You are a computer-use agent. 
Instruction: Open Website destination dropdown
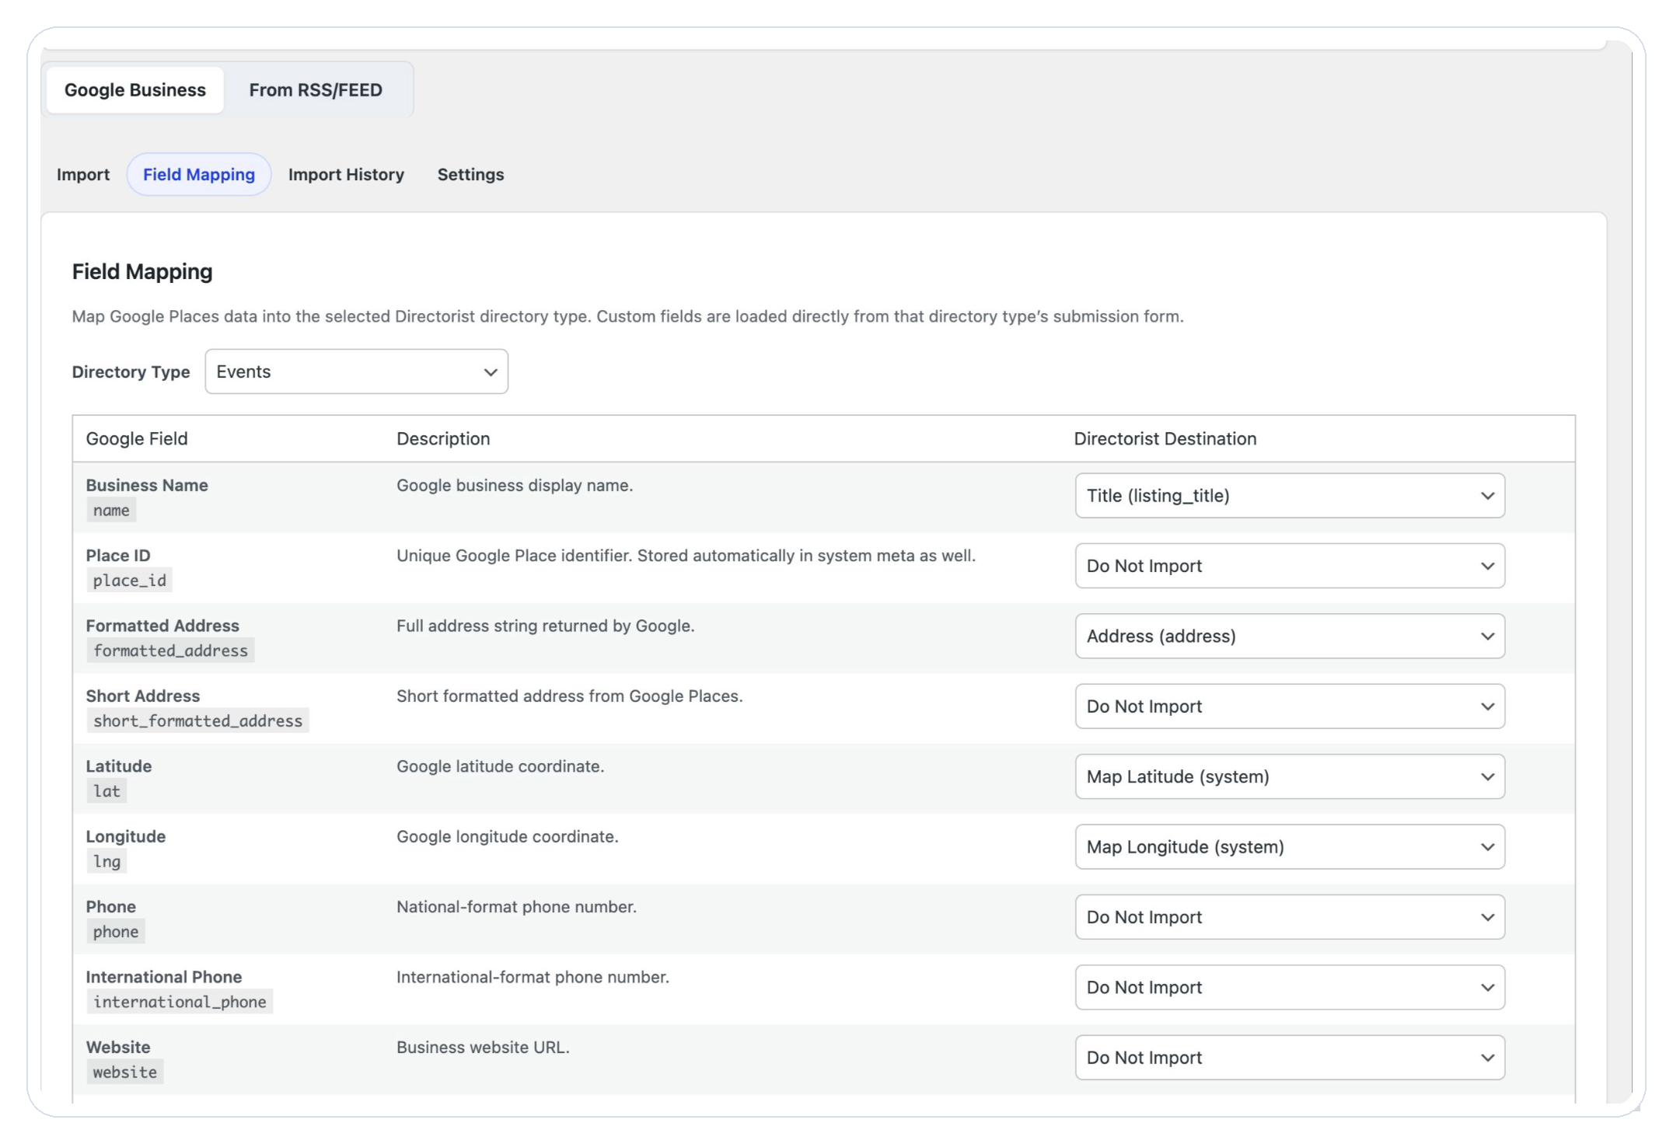coord(1290,1058)
